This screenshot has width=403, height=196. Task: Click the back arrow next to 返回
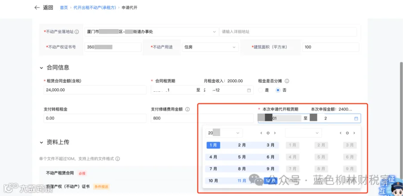pos(37,8)
